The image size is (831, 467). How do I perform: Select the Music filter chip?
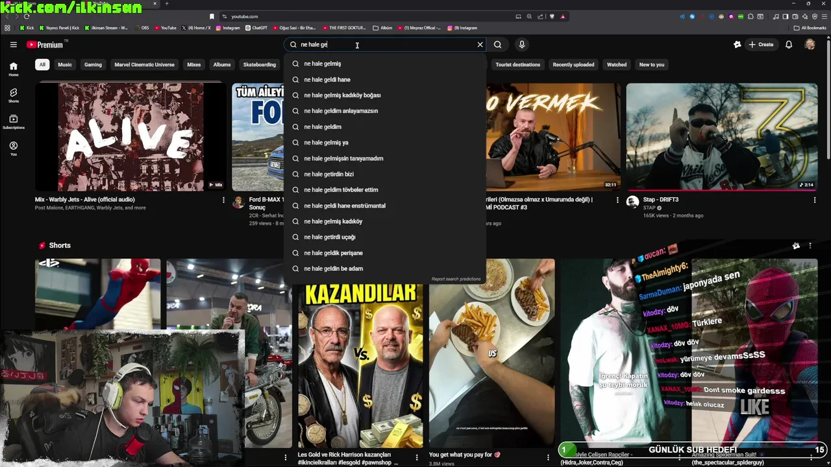(65, 64)
